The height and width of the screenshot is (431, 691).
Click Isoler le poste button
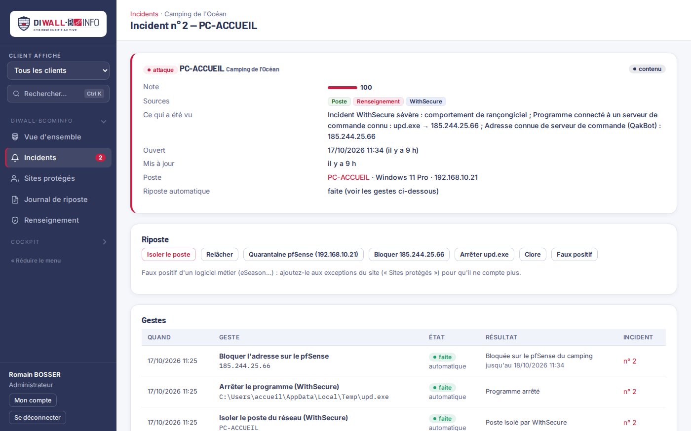[x=169, y=255]
